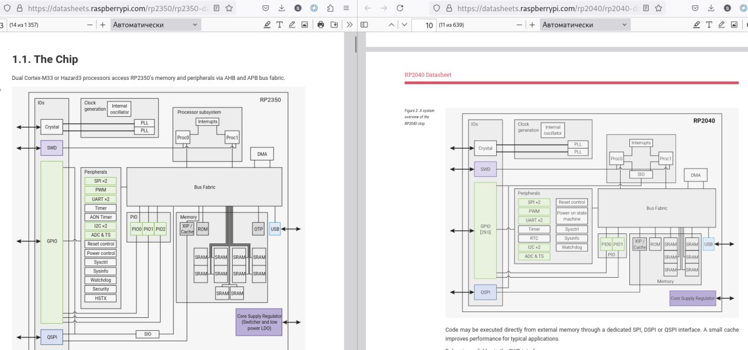Click the '1.1. The Chip' heading
748x350 pixels.
click(45, 59)
